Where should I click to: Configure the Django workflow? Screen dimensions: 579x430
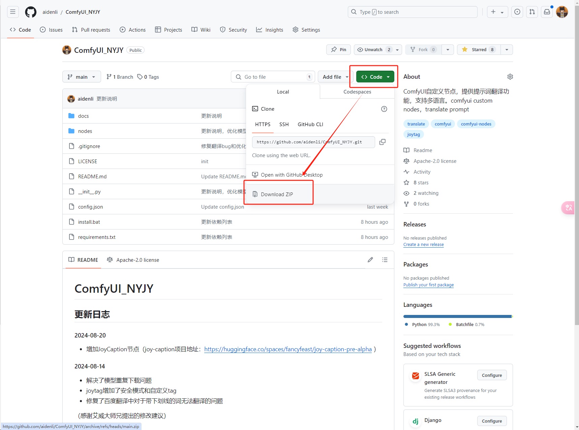point(492,421)
